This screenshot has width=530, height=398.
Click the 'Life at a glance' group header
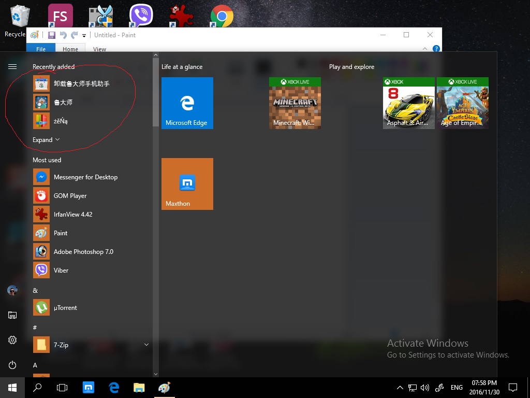click(x=182, y=67)
